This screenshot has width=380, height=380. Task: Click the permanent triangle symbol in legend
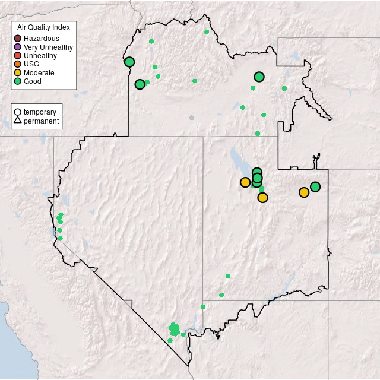click(x=18, y=121)
